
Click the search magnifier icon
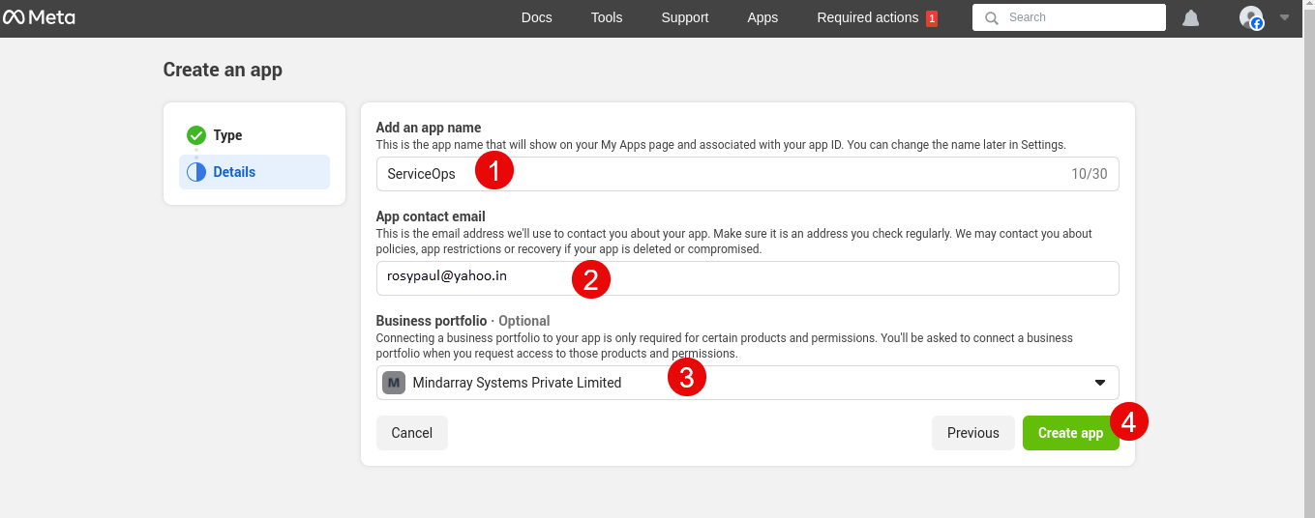pyautogui.click(x=991, y=17)
